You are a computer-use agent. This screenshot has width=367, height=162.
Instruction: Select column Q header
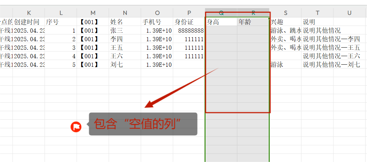221,13
